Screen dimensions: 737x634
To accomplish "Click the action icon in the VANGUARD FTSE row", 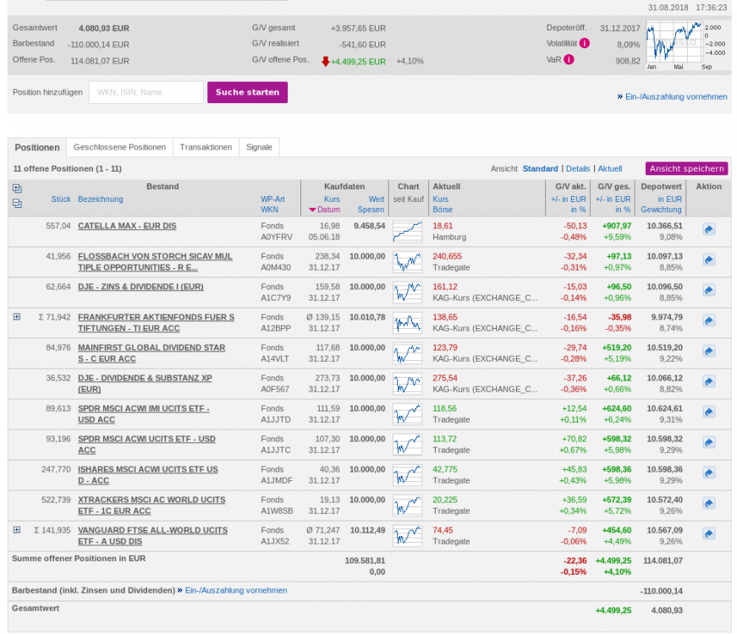I will coord(708,533).
